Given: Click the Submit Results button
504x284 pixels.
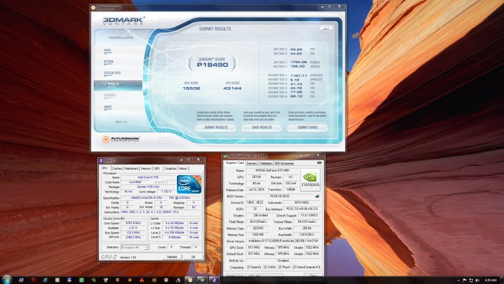Looking at the screenshot, I should [215, 127].
